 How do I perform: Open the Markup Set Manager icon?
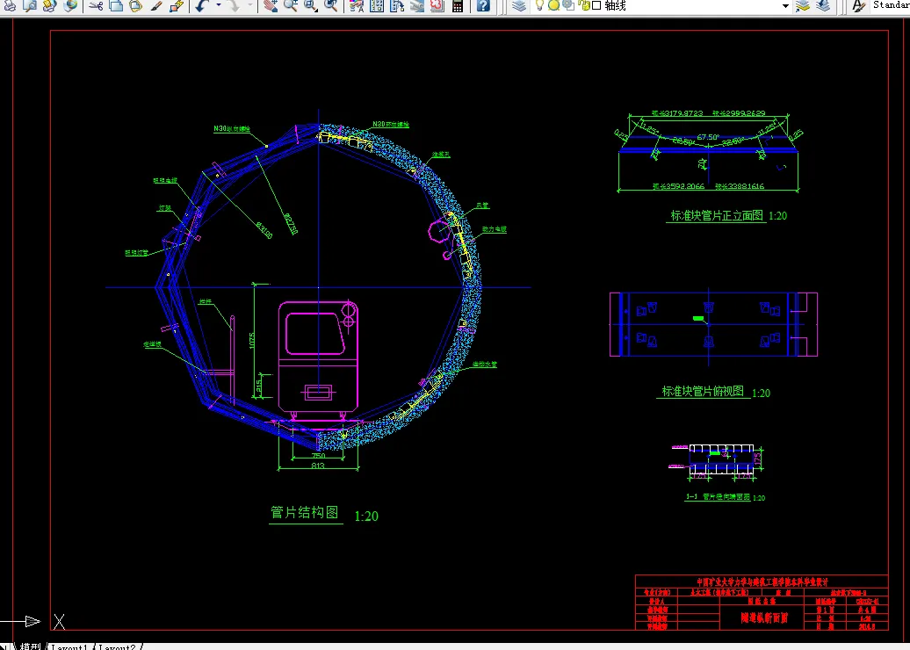coord(437,6)
